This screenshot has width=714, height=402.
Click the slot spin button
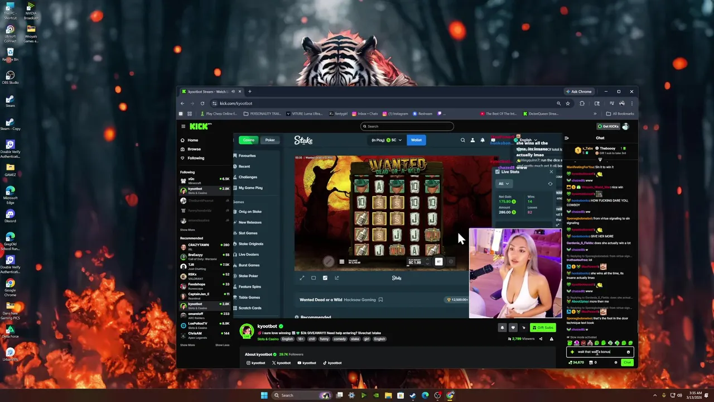[438, 261]
